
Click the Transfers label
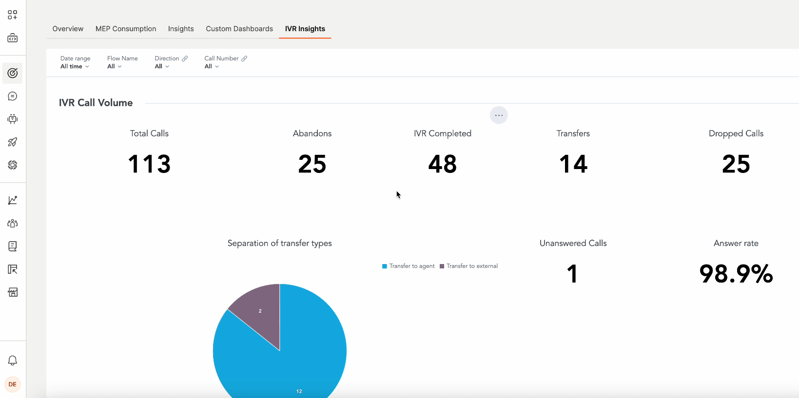[573, 133]
